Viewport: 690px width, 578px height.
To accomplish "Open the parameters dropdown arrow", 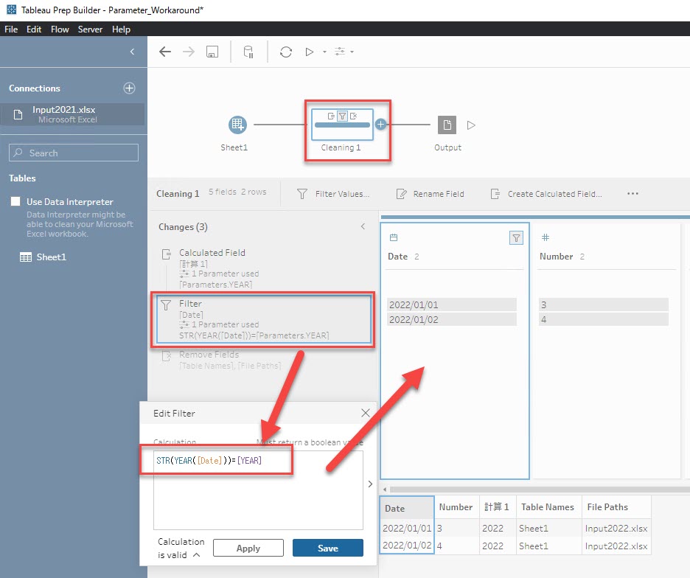I will [352, 52].
